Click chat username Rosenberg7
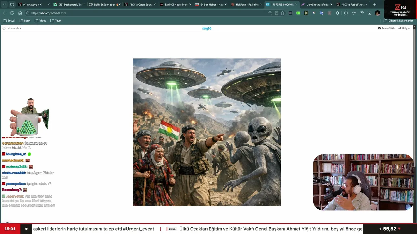This screenshot has height=234, width=417. click(12, 190)
